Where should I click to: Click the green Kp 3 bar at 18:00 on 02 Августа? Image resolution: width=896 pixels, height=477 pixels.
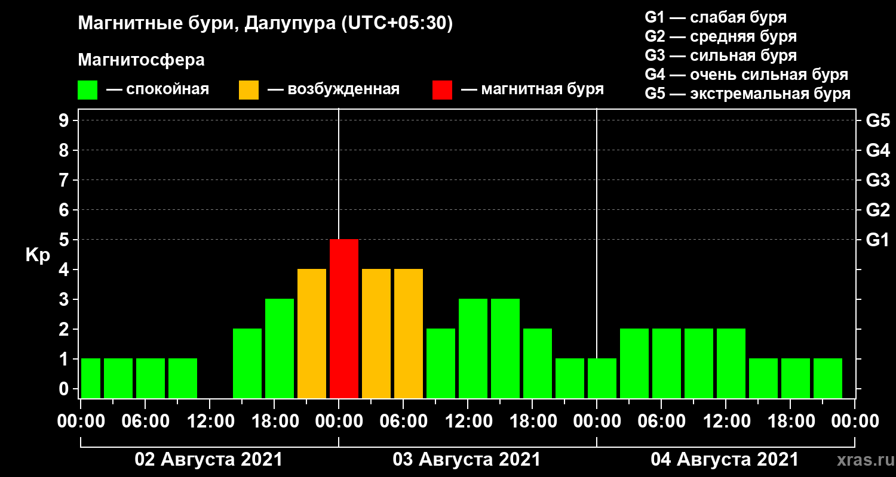click(x=280, y=348)
